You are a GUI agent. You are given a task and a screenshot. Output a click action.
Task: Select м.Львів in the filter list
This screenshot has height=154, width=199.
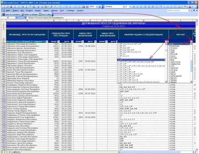(x=172, y=52)
